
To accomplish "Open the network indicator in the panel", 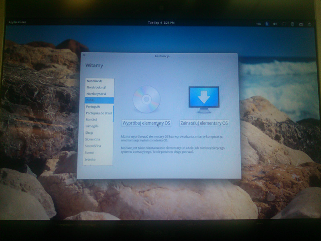I will 284,24.
